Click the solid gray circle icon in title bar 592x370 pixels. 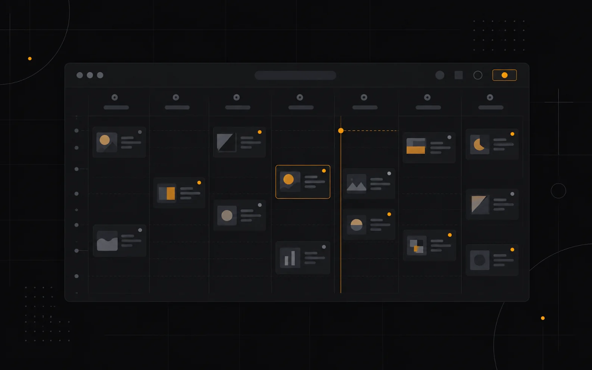click(x=440, y=75)
